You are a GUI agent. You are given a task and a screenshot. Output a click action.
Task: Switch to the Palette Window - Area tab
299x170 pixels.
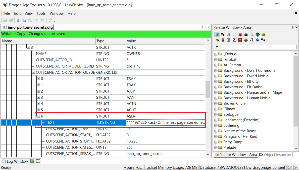click(235, 155)
